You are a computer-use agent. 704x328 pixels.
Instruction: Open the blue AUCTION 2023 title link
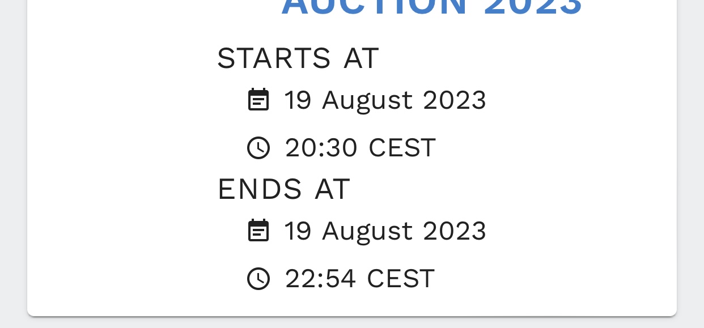click(x=432, y=8)
